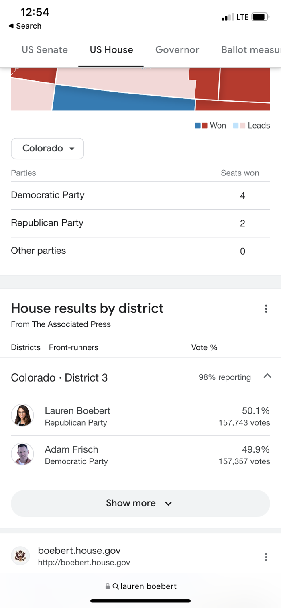The height and width of the screenshot is (608, 281).
Task: Tap Adam Frisch's profile photo
Action: 22,454
